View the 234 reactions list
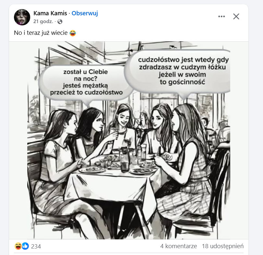Image resolution: width=263 pixels, height=255 pixels. [36, 246]
